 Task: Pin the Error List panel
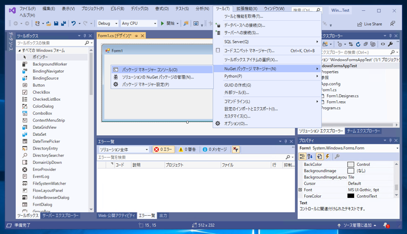pos(285,141)
